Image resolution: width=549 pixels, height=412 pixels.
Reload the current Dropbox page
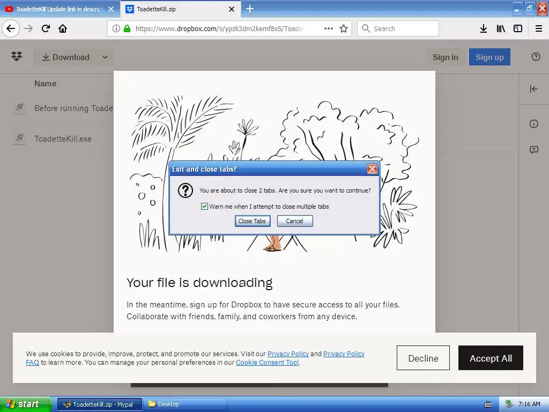click(x=46, y=28)
